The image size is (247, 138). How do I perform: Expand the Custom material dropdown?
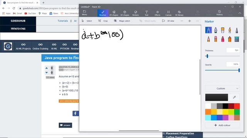(222, 89)
